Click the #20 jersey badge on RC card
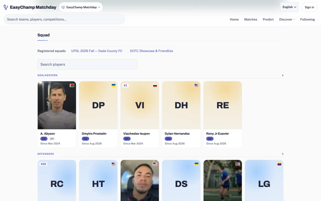The height and width of the screenshot is (201, 321). point(43,164)
